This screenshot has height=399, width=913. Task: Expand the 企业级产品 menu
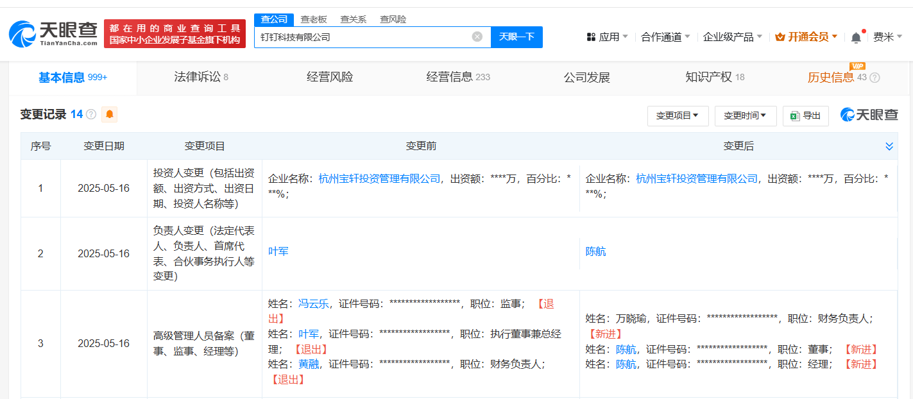pyautogui.click(x=733, y=37)
